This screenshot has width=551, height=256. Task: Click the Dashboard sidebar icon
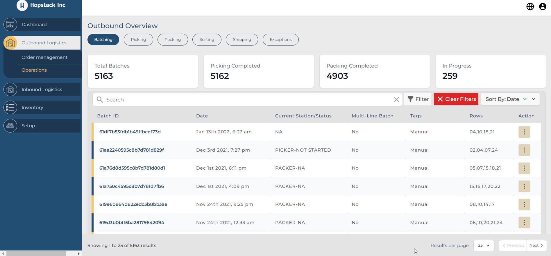(x=10, y=25)
